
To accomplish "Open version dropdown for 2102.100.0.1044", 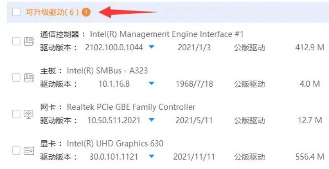I will click(152, 47).
